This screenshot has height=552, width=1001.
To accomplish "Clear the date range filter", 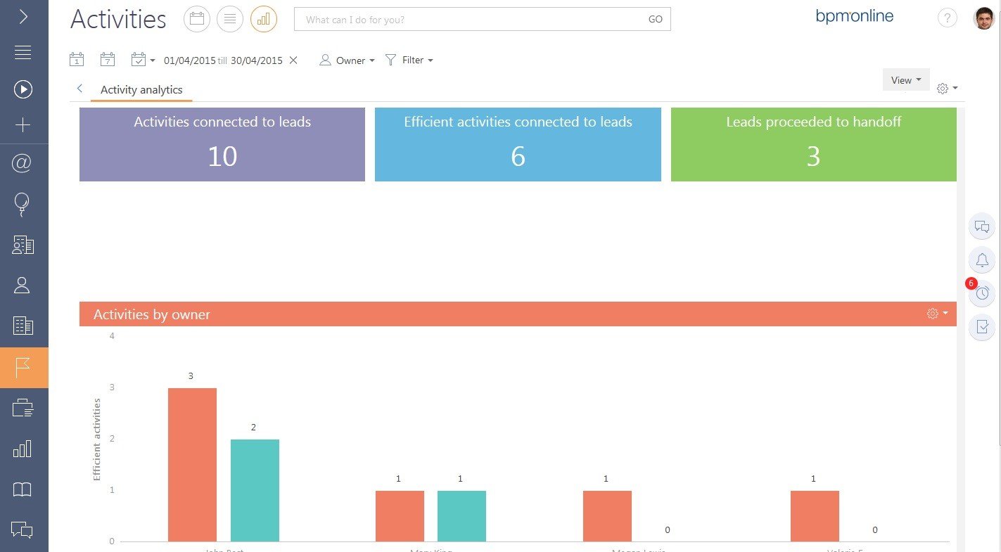I will click(x=293, y=60).
